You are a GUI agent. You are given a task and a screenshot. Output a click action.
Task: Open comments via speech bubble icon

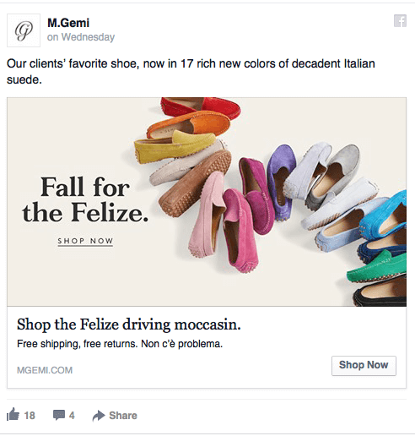tap(59, 415)
